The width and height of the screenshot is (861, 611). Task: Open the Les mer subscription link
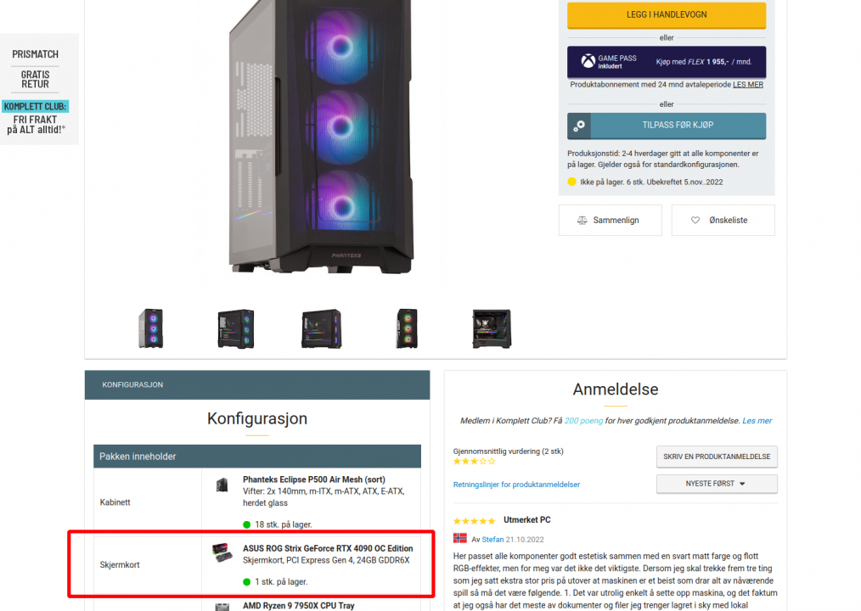coord(748,85)
